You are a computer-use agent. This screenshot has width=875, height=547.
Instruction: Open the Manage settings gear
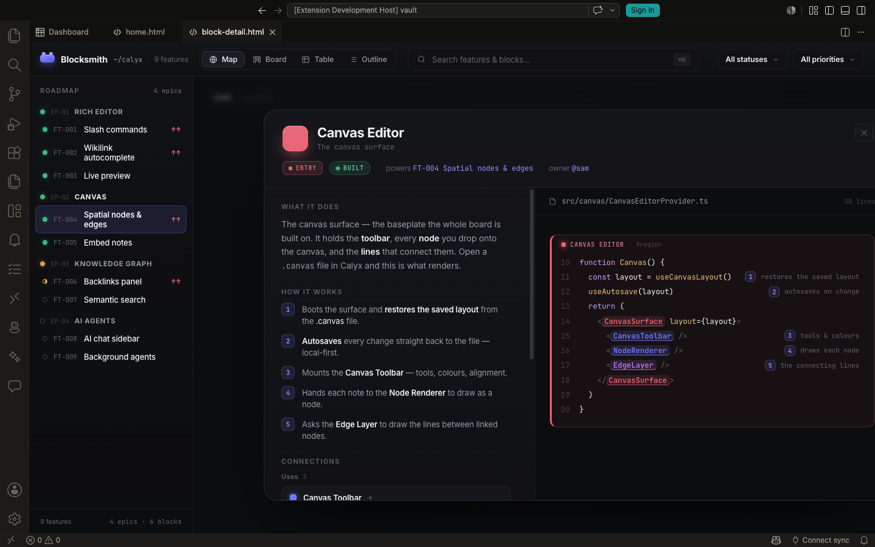tap(15, 519)
